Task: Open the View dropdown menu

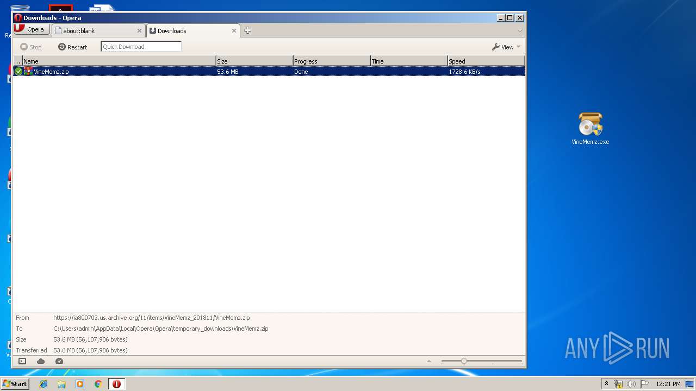Action: point(506,47)
